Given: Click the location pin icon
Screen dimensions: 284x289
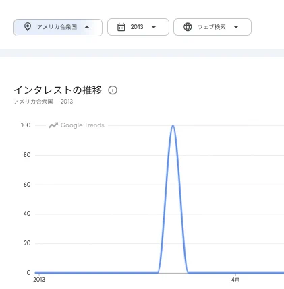Looking at the screenshot, I should 28,27.
